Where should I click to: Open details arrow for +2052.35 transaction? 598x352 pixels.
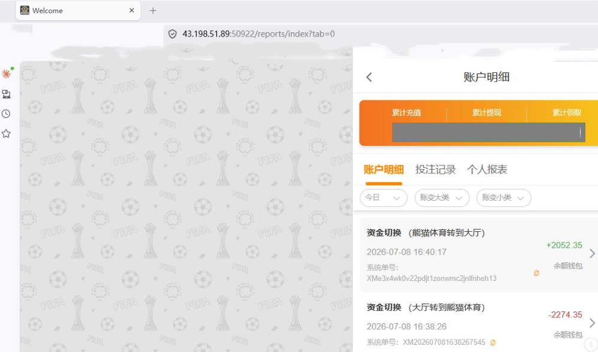[592, 253]
